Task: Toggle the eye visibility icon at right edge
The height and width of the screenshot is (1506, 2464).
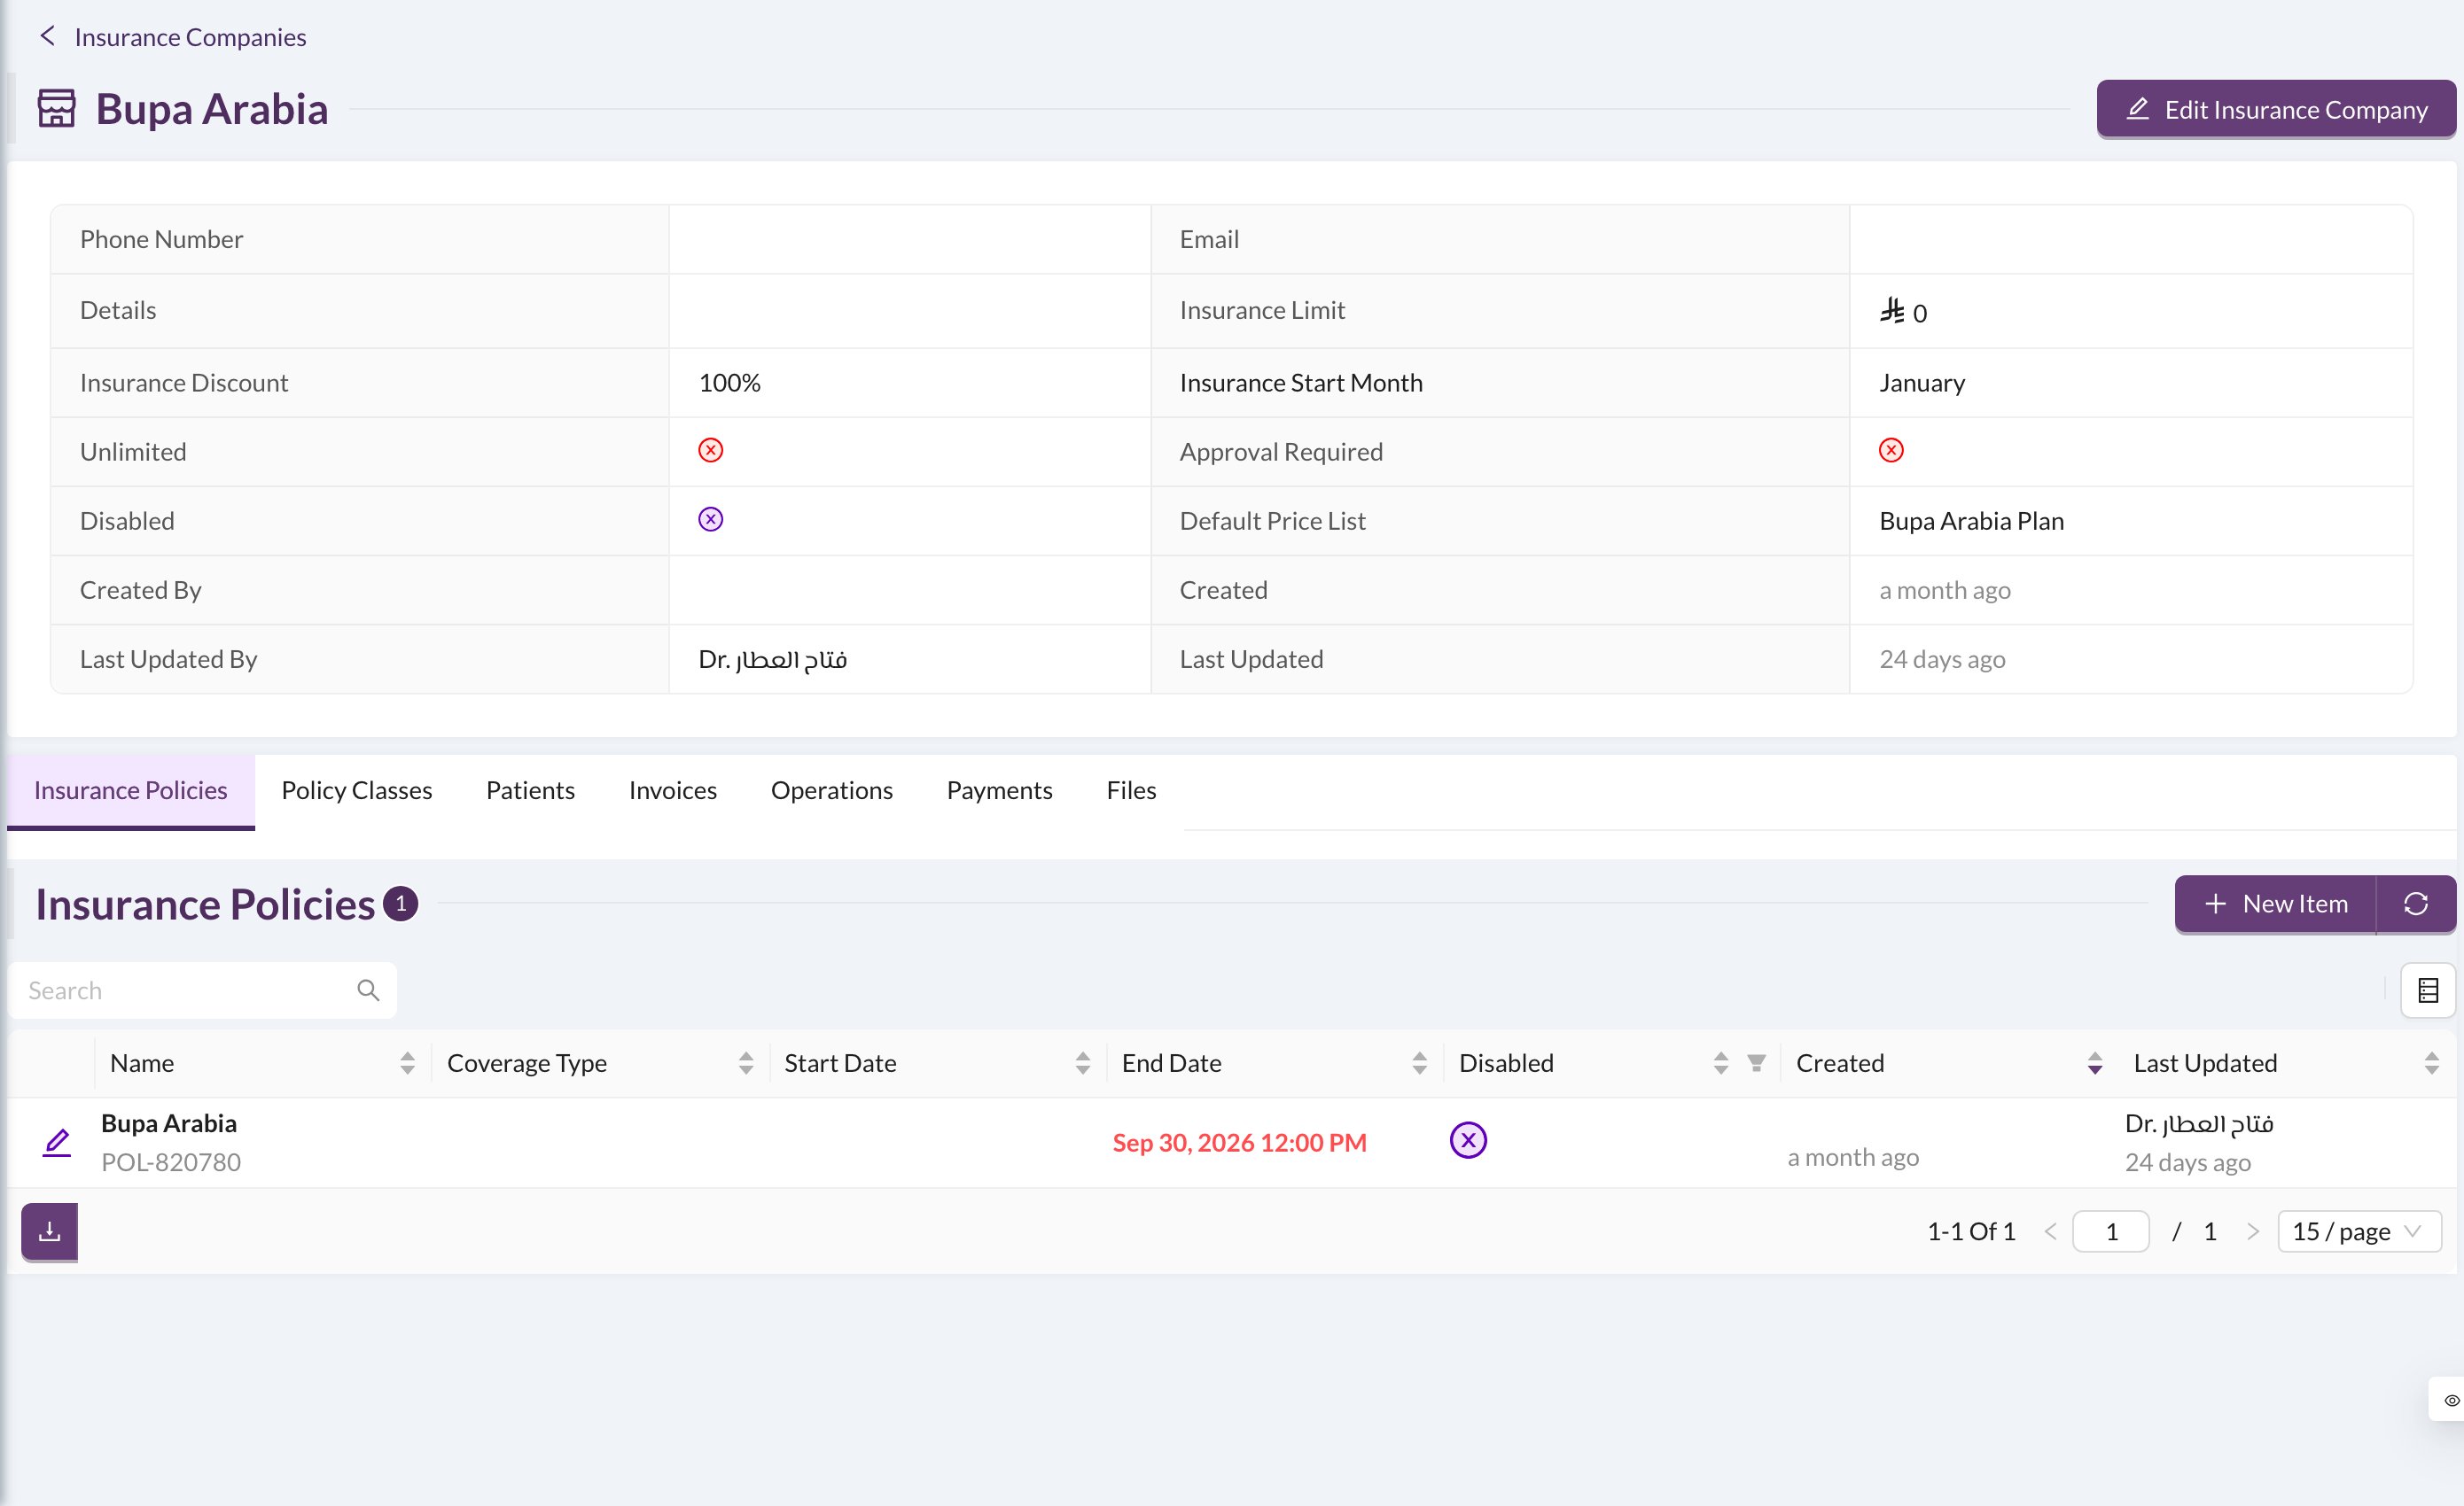Action: pos(2450,1400)
